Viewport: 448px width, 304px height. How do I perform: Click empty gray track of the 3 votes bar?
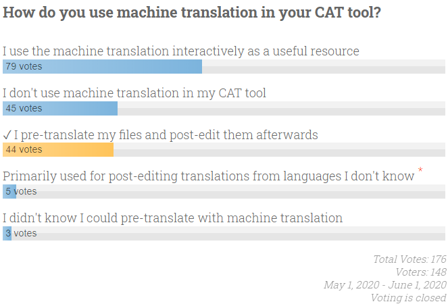pos(228,234)
